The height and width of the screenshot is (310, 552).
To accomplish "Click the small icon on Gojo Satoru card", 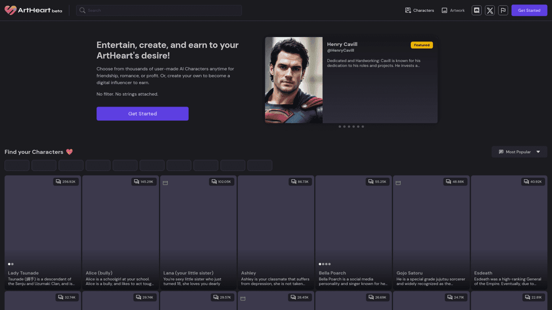I will point(398,183).
